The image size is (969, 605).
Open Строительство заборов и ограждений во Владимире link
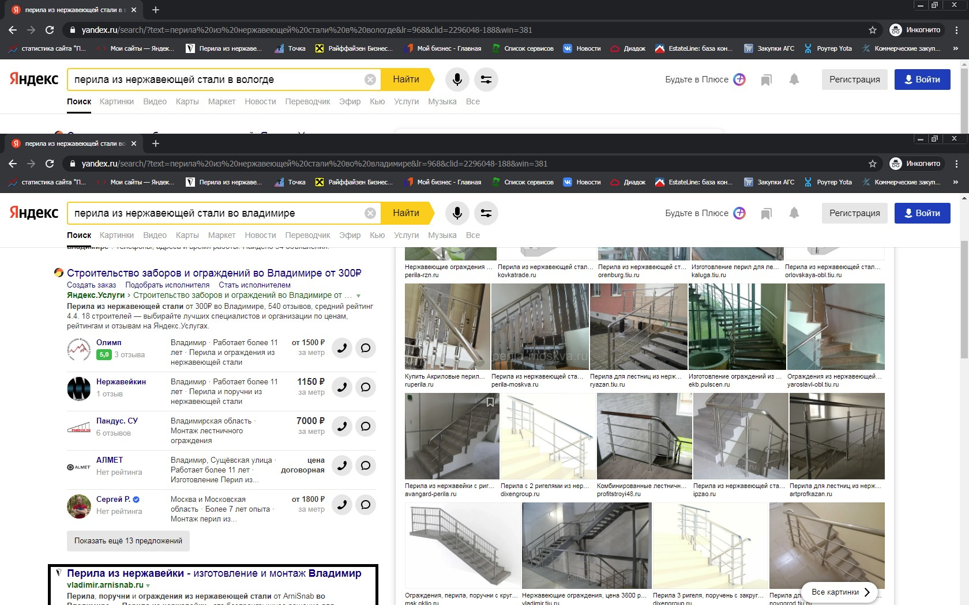coord(214,273)
